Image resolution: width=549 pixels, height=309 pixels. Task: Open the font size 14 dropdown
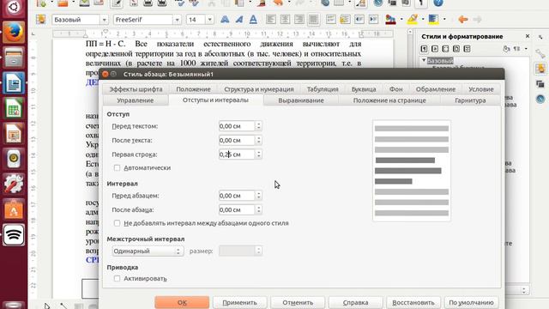point(209,20)
